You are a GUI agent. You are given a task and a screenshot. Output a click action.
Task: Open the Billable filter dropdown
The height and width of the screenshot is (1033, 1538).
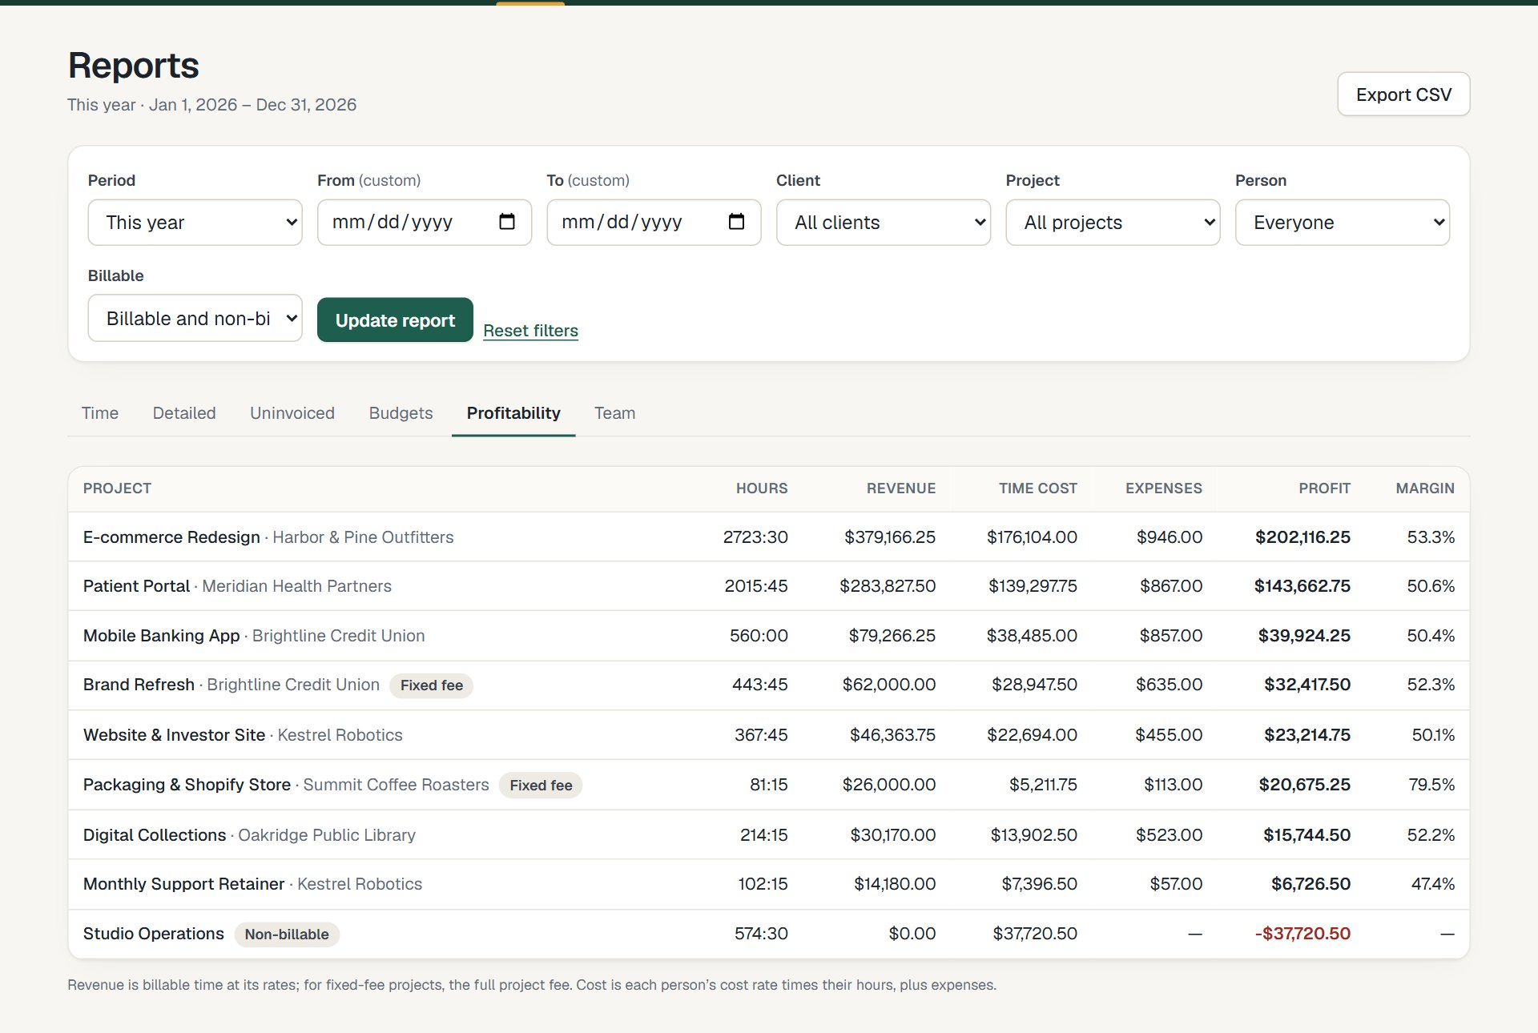[x=195, y=318]
